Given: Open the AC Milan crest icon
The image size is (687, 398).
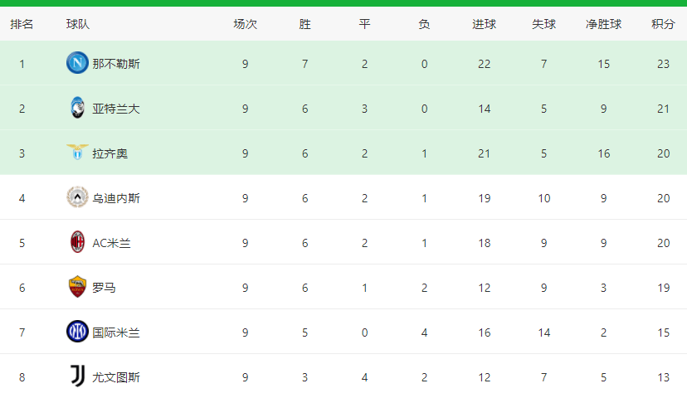Looking at the screenshot, I should [77, 241].
